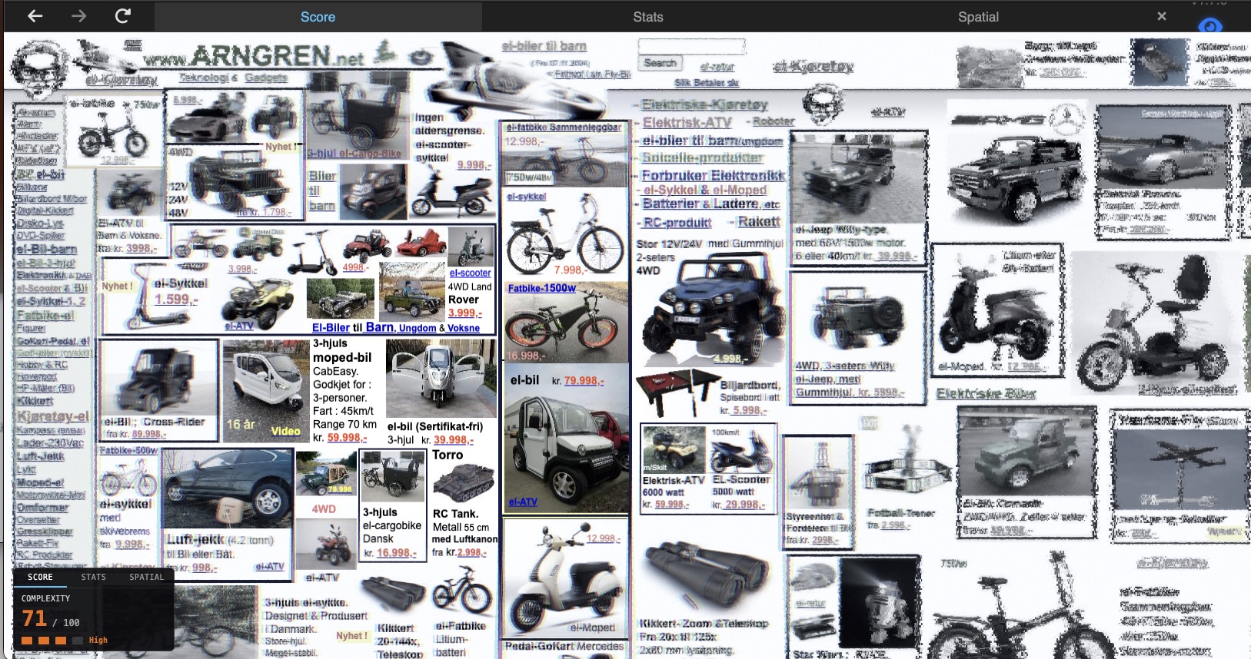
Task: Click the 9.998,- el-scooter sykkel price
Action: pyautogui.click(x=474, y=165)
